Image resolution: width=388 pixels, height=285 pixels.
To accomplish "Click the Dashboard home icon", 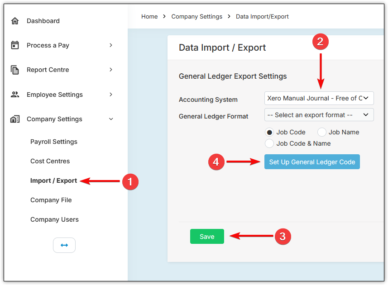I will click(15, 21).
